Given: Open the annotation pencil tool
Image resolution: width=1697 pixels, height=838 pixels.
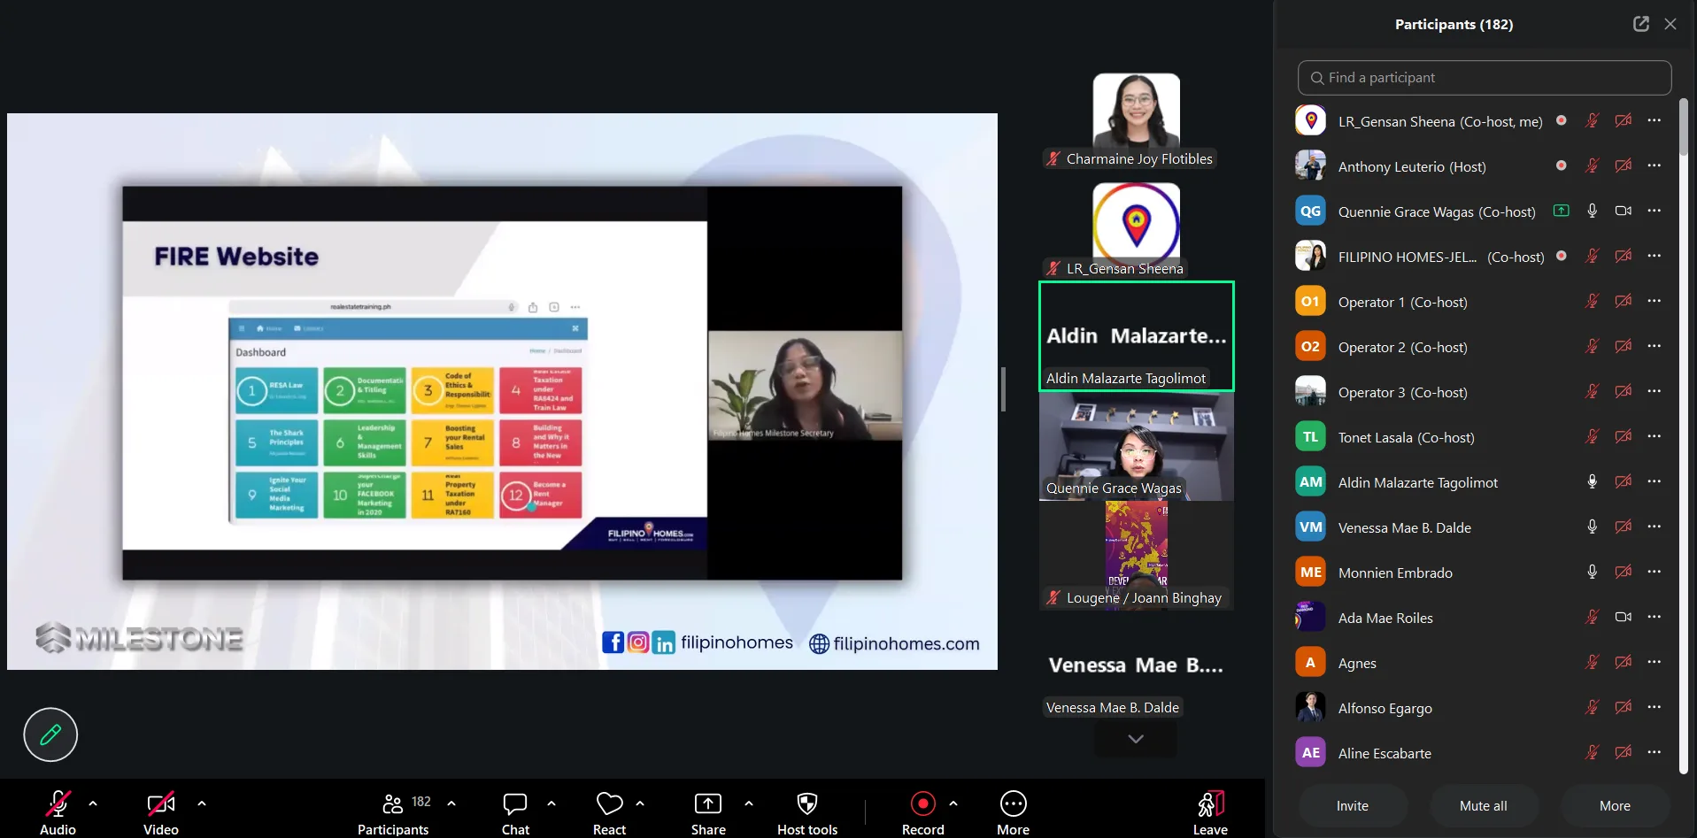Looking at the screenshot, I should pos(50,734).
